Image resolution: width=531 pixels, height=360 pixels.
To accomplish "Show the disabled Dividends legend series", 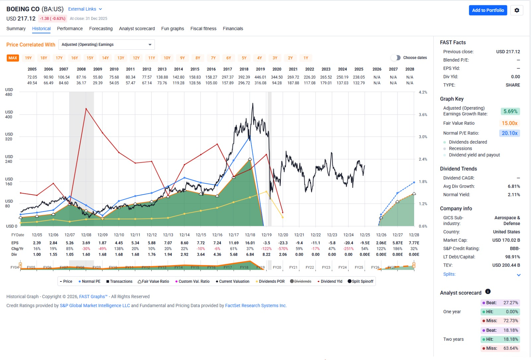I will point(301,281).
